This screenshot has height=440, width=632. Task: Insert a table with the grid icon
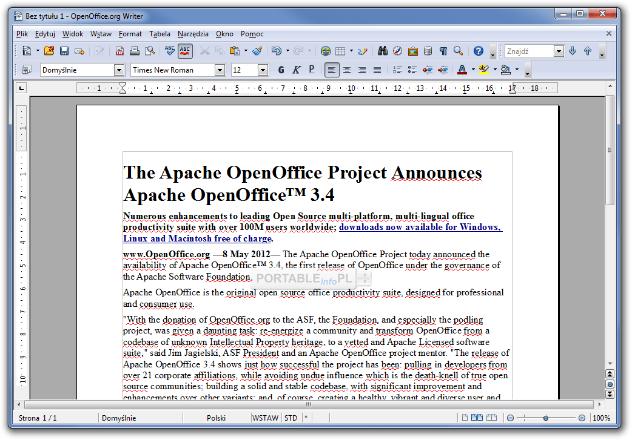(x=341, y=51)
